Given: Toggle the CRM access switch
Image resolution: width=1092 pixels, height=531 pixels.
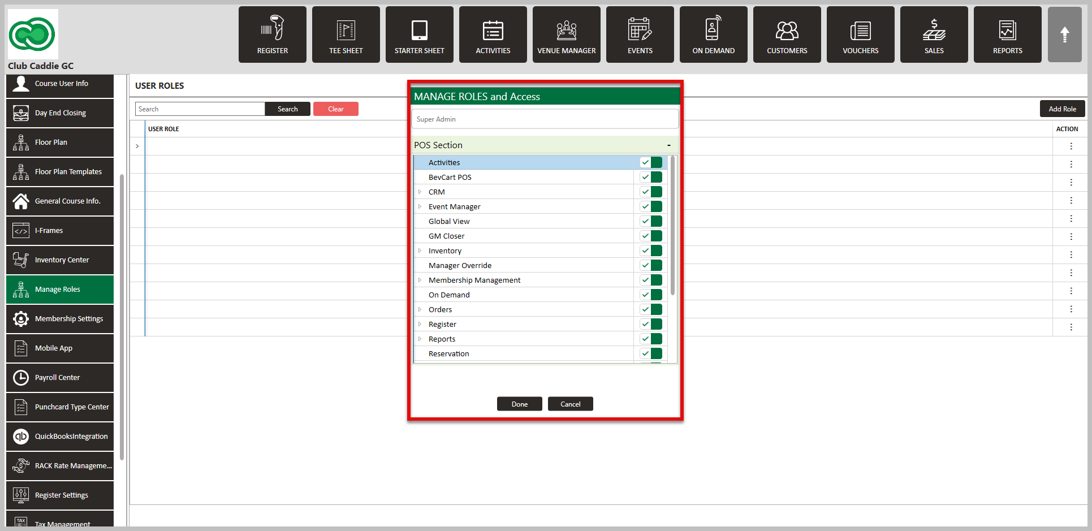Looking at the screenshot, I should 651,192.
